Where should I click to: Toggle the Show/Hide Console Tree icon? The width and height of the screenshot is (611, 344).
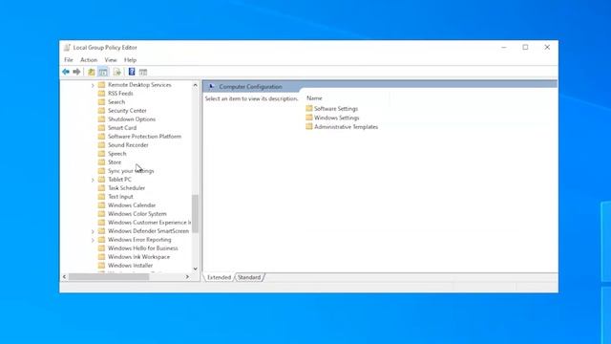click(103, 72)
